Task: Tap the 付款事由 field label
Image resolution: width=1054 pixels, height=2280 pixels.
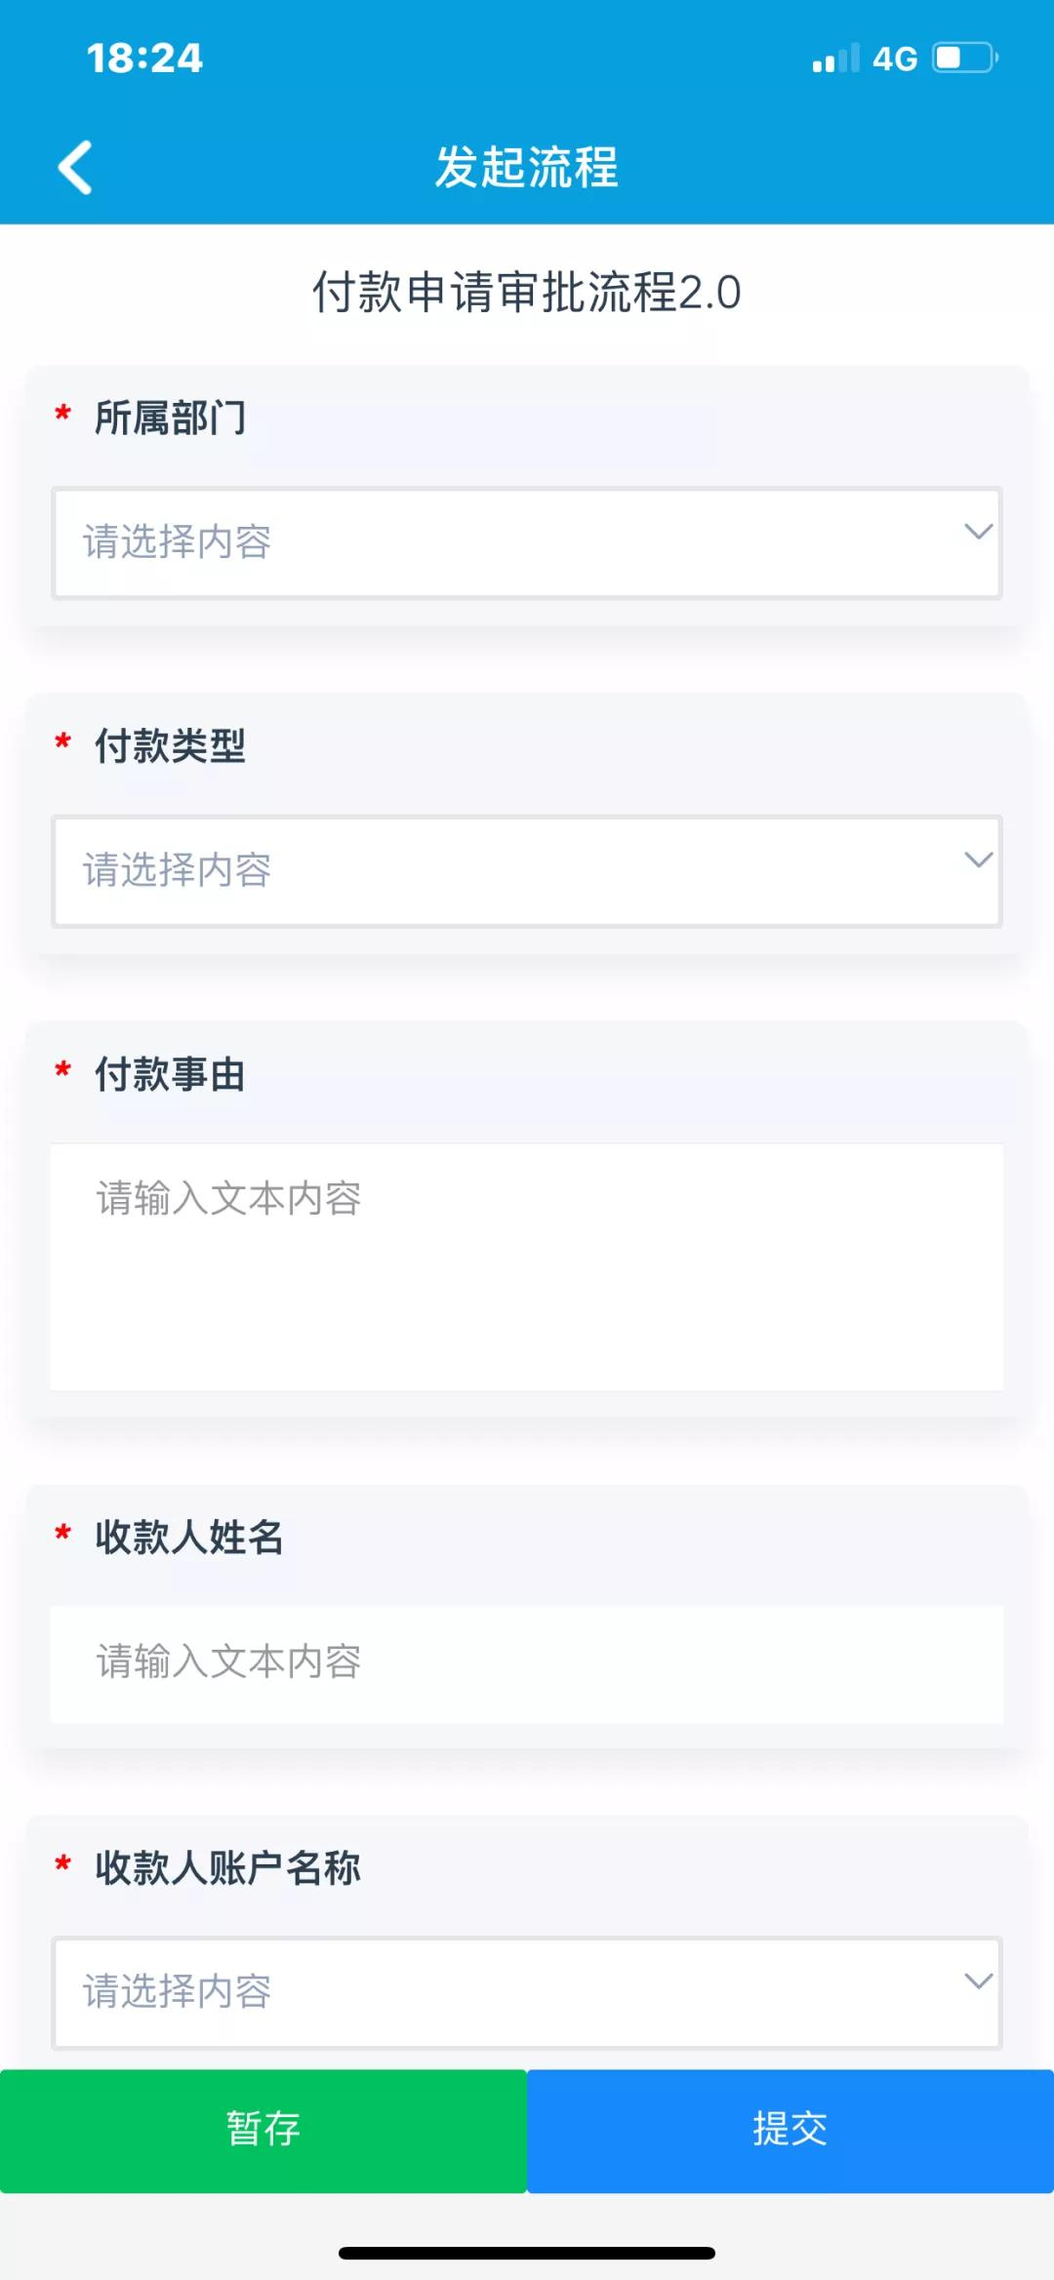Action: coord(170,1074)
